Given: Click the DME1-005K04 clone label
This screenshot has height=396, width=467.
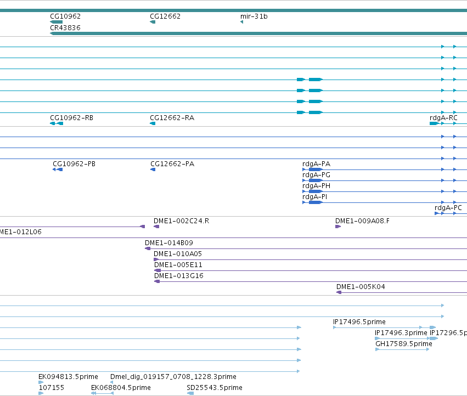Looking at the screenshot, I should click(361, 287).
